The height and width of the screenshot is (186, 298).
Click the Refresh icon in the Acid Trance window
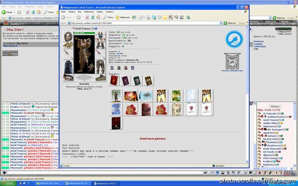click(x=92, y=17)
